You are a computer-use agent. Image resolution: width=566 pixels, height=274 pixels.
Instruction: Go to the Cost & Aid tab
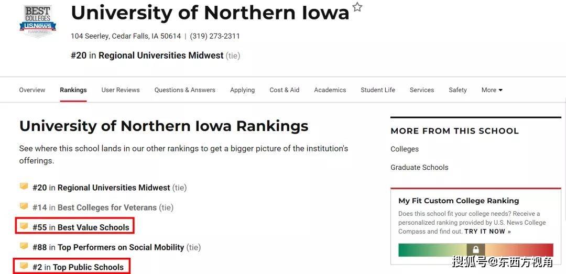tap(285, 90)
